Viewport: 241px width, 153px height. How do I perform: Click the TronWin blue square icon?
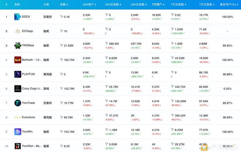[18, 132]
